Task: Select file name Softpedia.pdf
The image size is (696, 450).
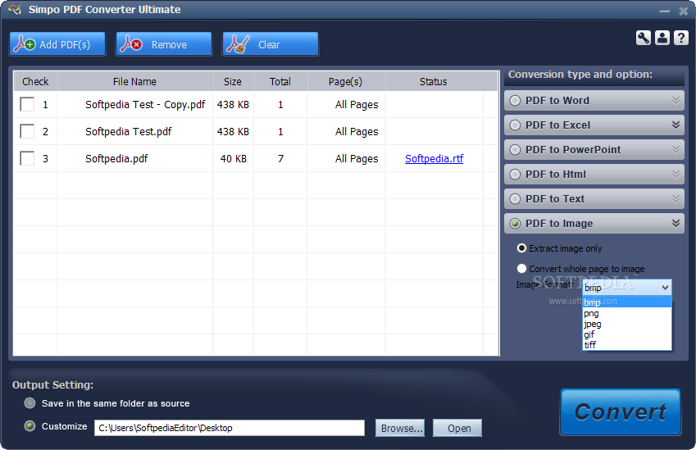Action: (116, 159)
